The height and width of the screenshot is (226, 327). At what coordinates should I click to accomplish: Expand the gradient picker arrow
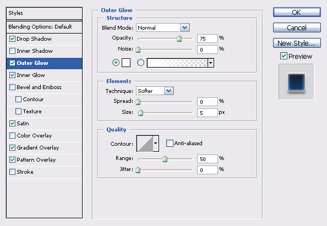(211, 63)
